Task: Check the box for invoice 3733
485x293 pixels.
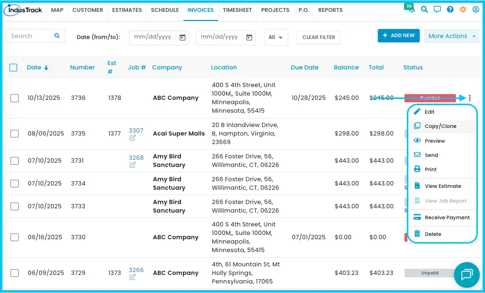Action: [x=15, y=206]
